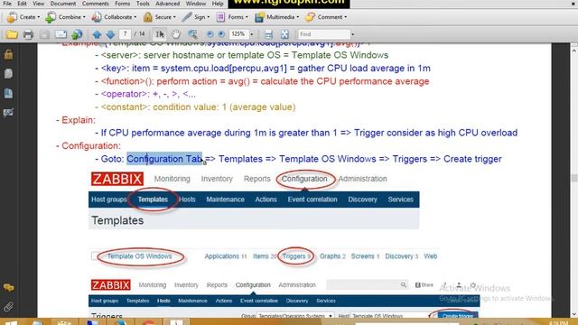Enable scrolling page display mode icon
This screenshot has width=578, height=325.
(268, 34)
